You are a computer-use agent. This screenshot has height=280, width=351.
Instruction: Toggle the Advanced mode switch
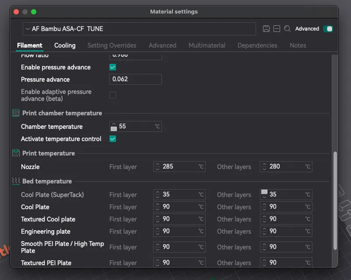click(x=328, y=29)
